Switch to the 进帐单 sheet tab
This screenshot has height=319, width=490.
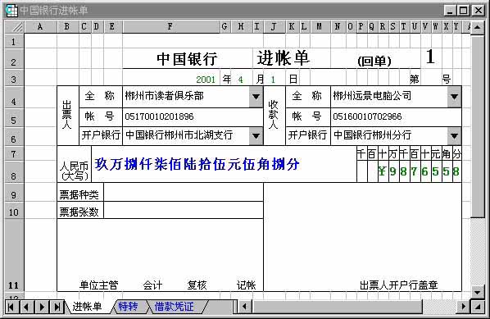tap(87, 307)
